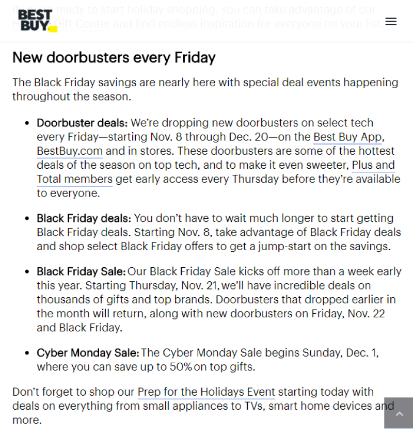Click the Best Buy logo
This screenshot has height=436, width=413.
pos(35,20)
